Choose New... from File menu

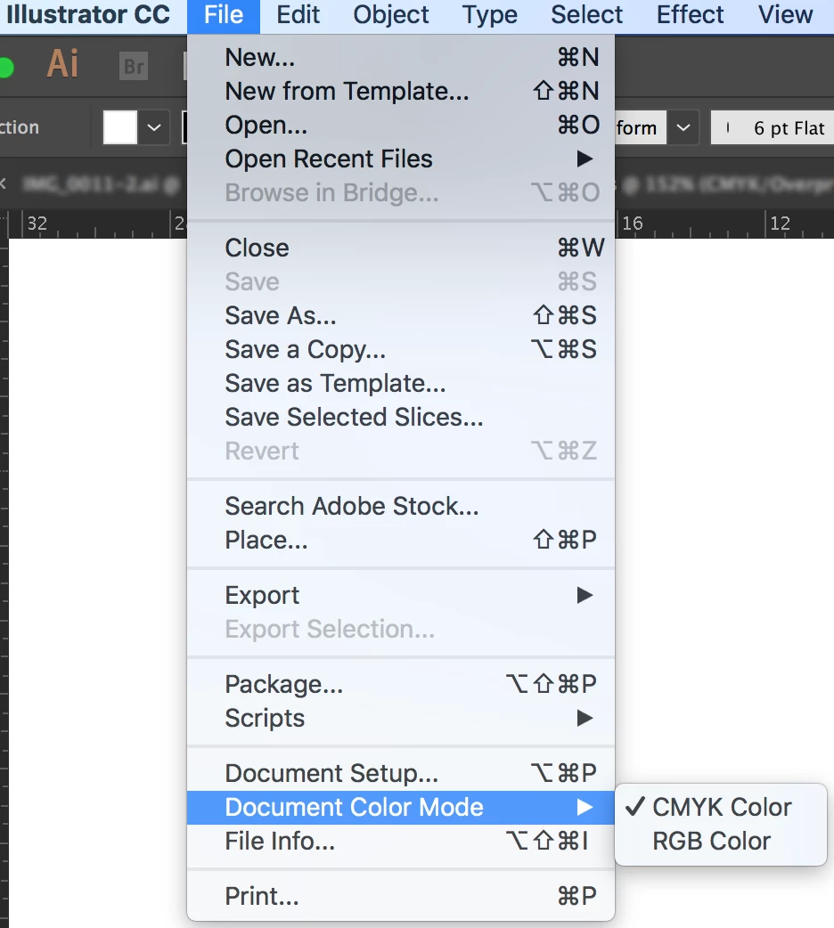[401, 57]
